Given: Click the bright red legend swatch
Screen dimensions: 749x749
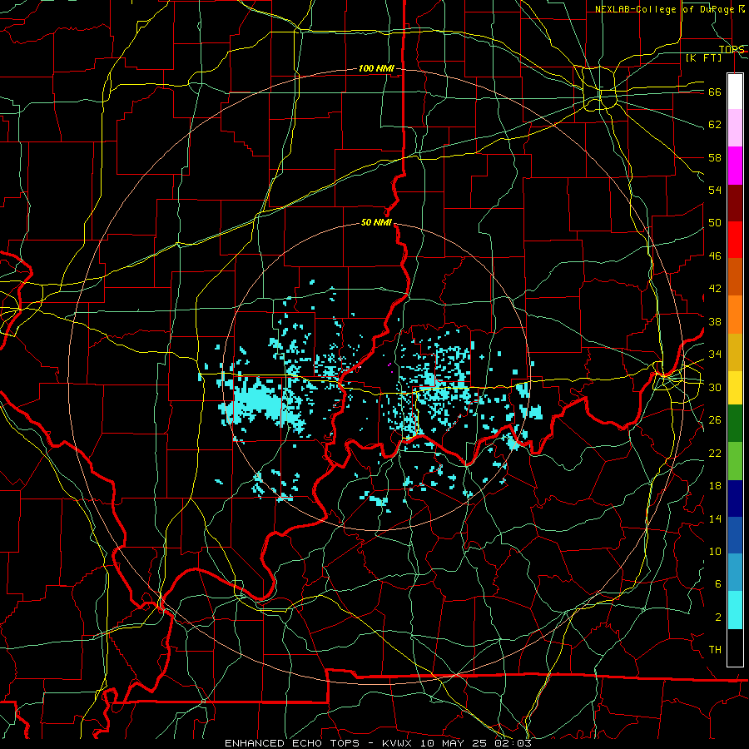Looking at the screenshot, I should (x=735, y=240).
